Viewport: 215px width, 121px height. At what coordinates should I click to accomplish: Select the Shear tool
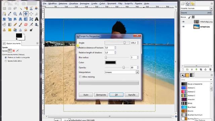coord(15,19)
